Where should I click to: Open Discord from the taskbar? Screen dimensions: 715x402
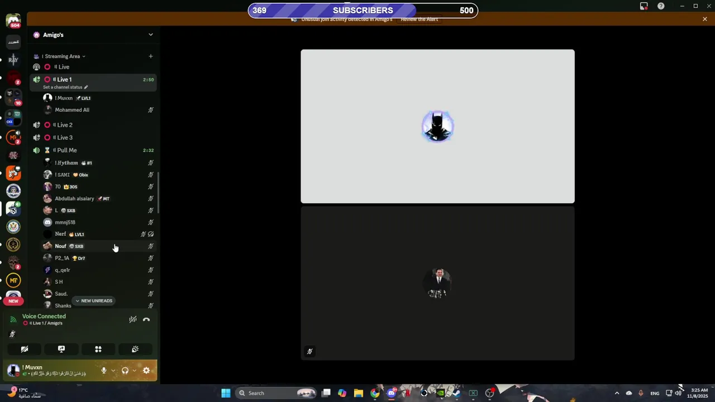click(x=391, y=393)
